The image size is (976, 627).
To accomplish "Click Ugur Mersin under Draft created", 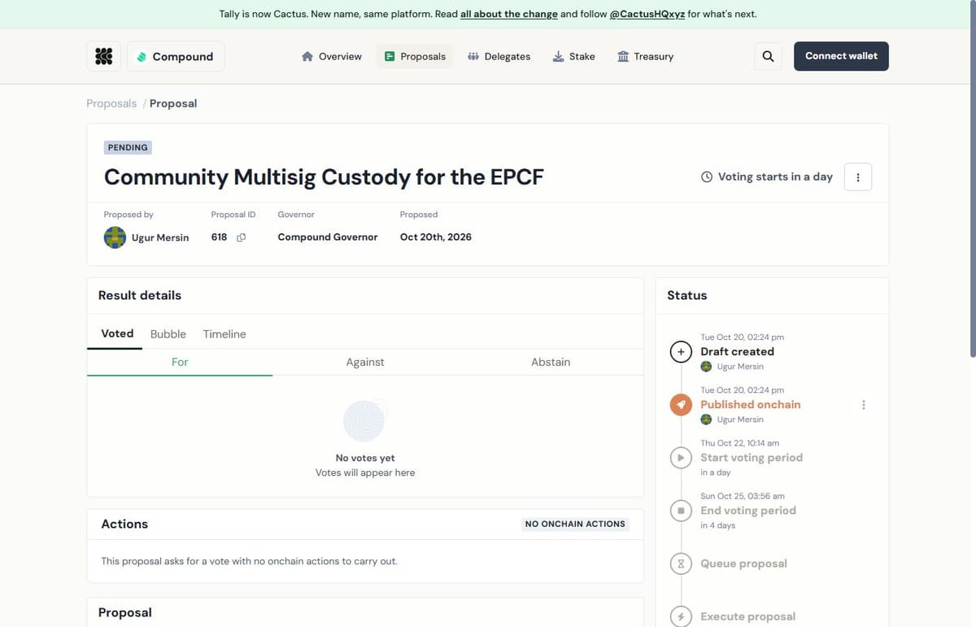I will click(x=740, y=367).
